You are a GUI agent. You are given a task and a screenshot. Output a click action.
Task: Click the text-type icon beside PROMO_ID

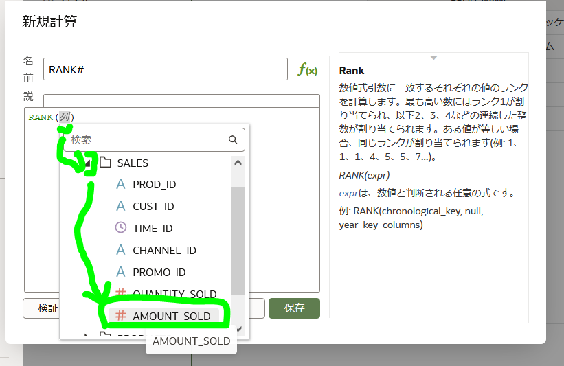coord(120,272)
